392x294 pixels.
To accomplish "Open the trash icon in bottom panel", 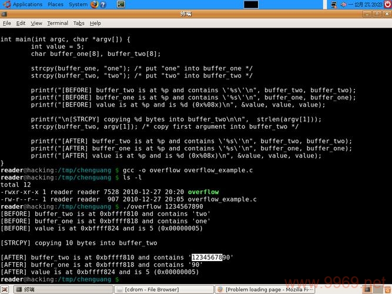I will click(x=387, y=289).
